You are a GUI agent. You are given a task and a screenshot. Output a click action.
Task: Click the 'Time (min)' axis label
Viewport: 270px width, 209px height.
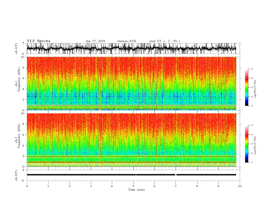pyautogui.click(x=136, y=190)
